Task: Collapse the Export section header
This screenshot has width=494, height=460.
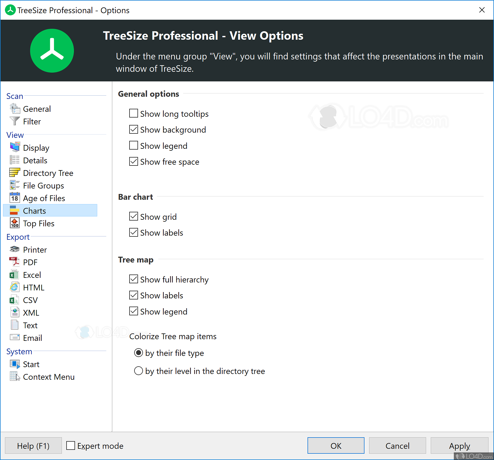Action: coord(18,237)
